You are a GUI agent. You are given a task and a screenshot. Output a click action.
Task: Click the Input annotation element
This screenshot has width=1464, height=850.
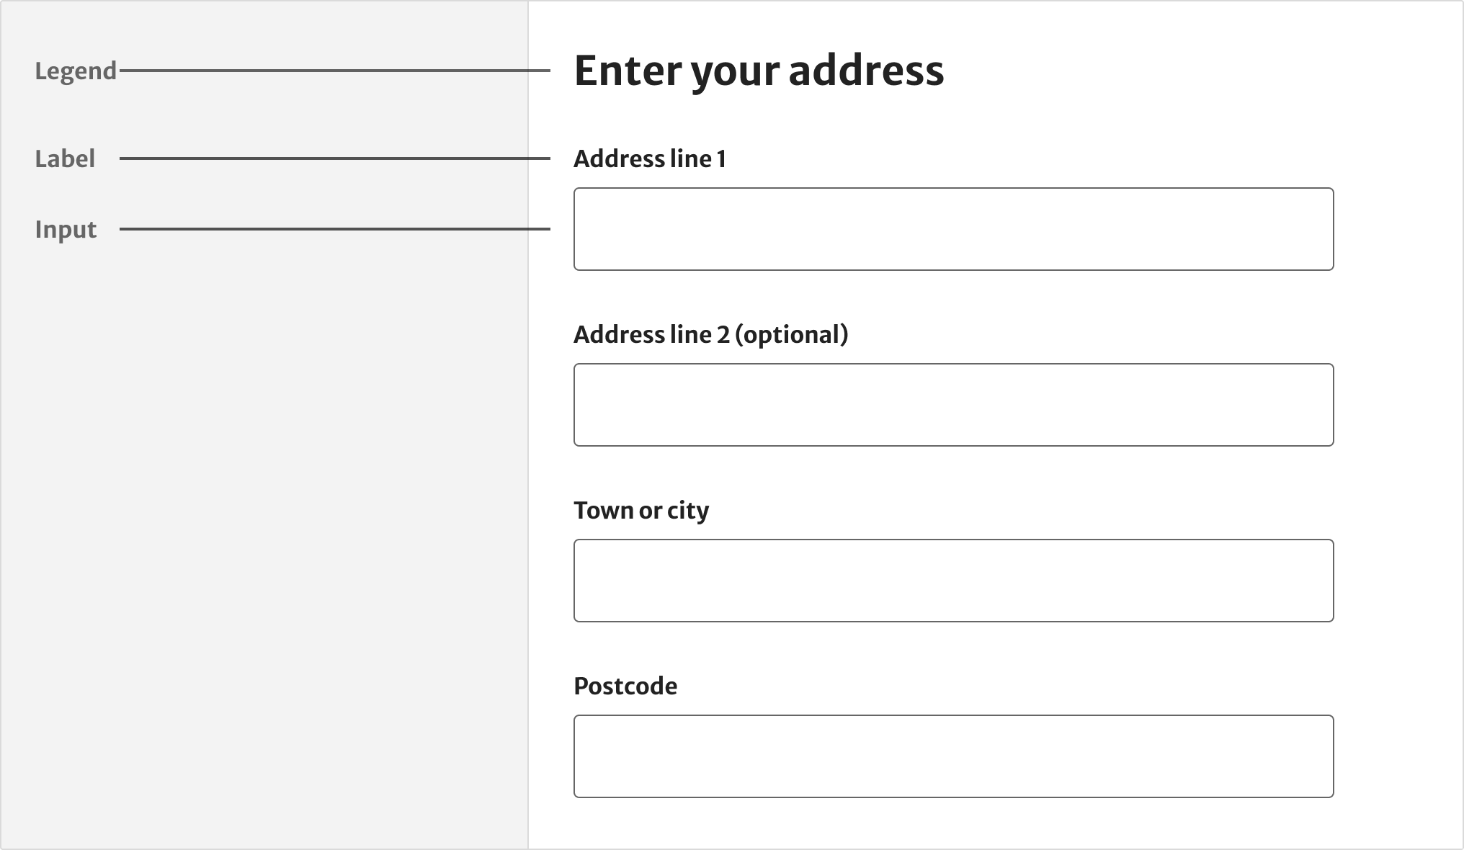coord(65,227)
